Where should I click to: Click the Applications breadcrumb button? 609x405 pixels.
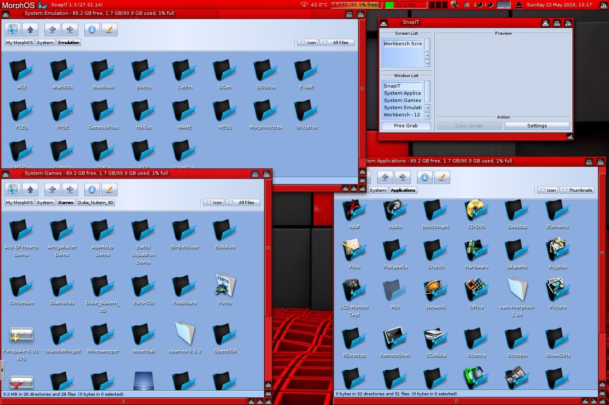pyautogui.click(x=403, y=190)
